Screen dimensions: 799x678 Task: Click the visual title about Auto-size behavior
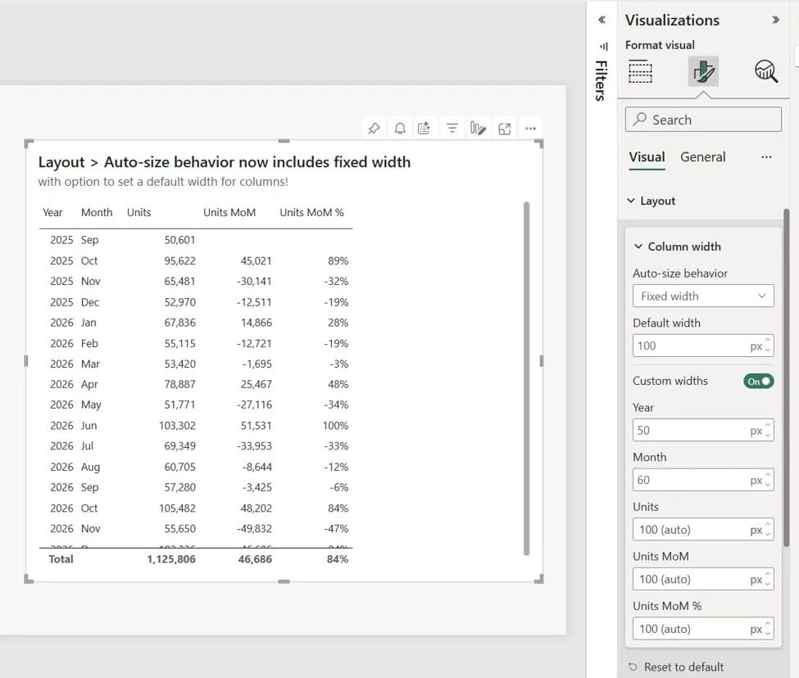[x=225, y=162]
